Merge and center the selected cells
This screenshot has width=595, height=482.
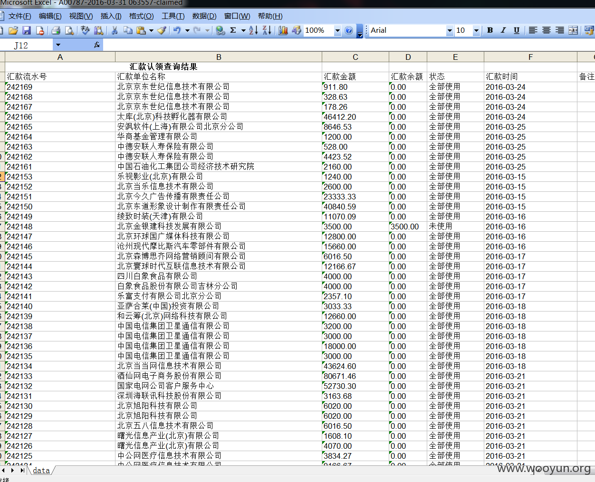tap(573, 30)
